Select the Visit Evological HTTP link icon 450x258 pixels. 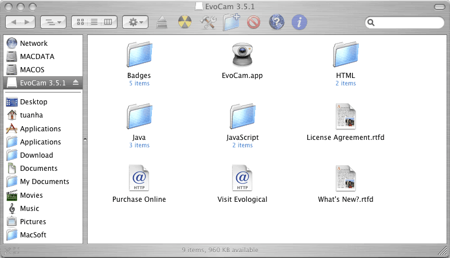coord(242,178)
